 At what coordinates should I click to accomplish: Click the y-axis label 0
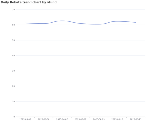pyautogui.click(x=14, y=117)
